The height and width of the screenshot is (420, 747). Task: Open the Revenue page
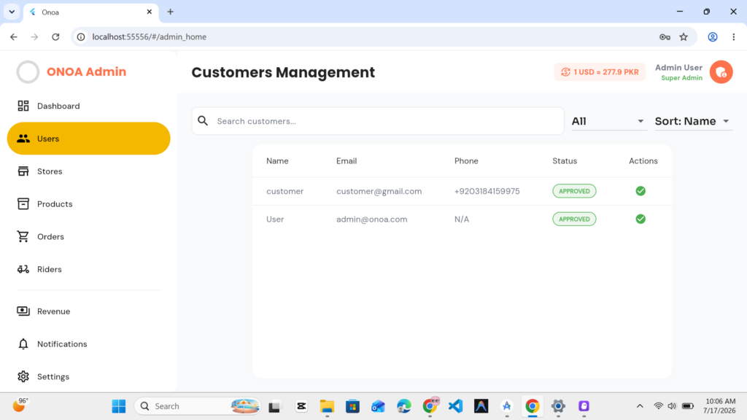[88, 311]
